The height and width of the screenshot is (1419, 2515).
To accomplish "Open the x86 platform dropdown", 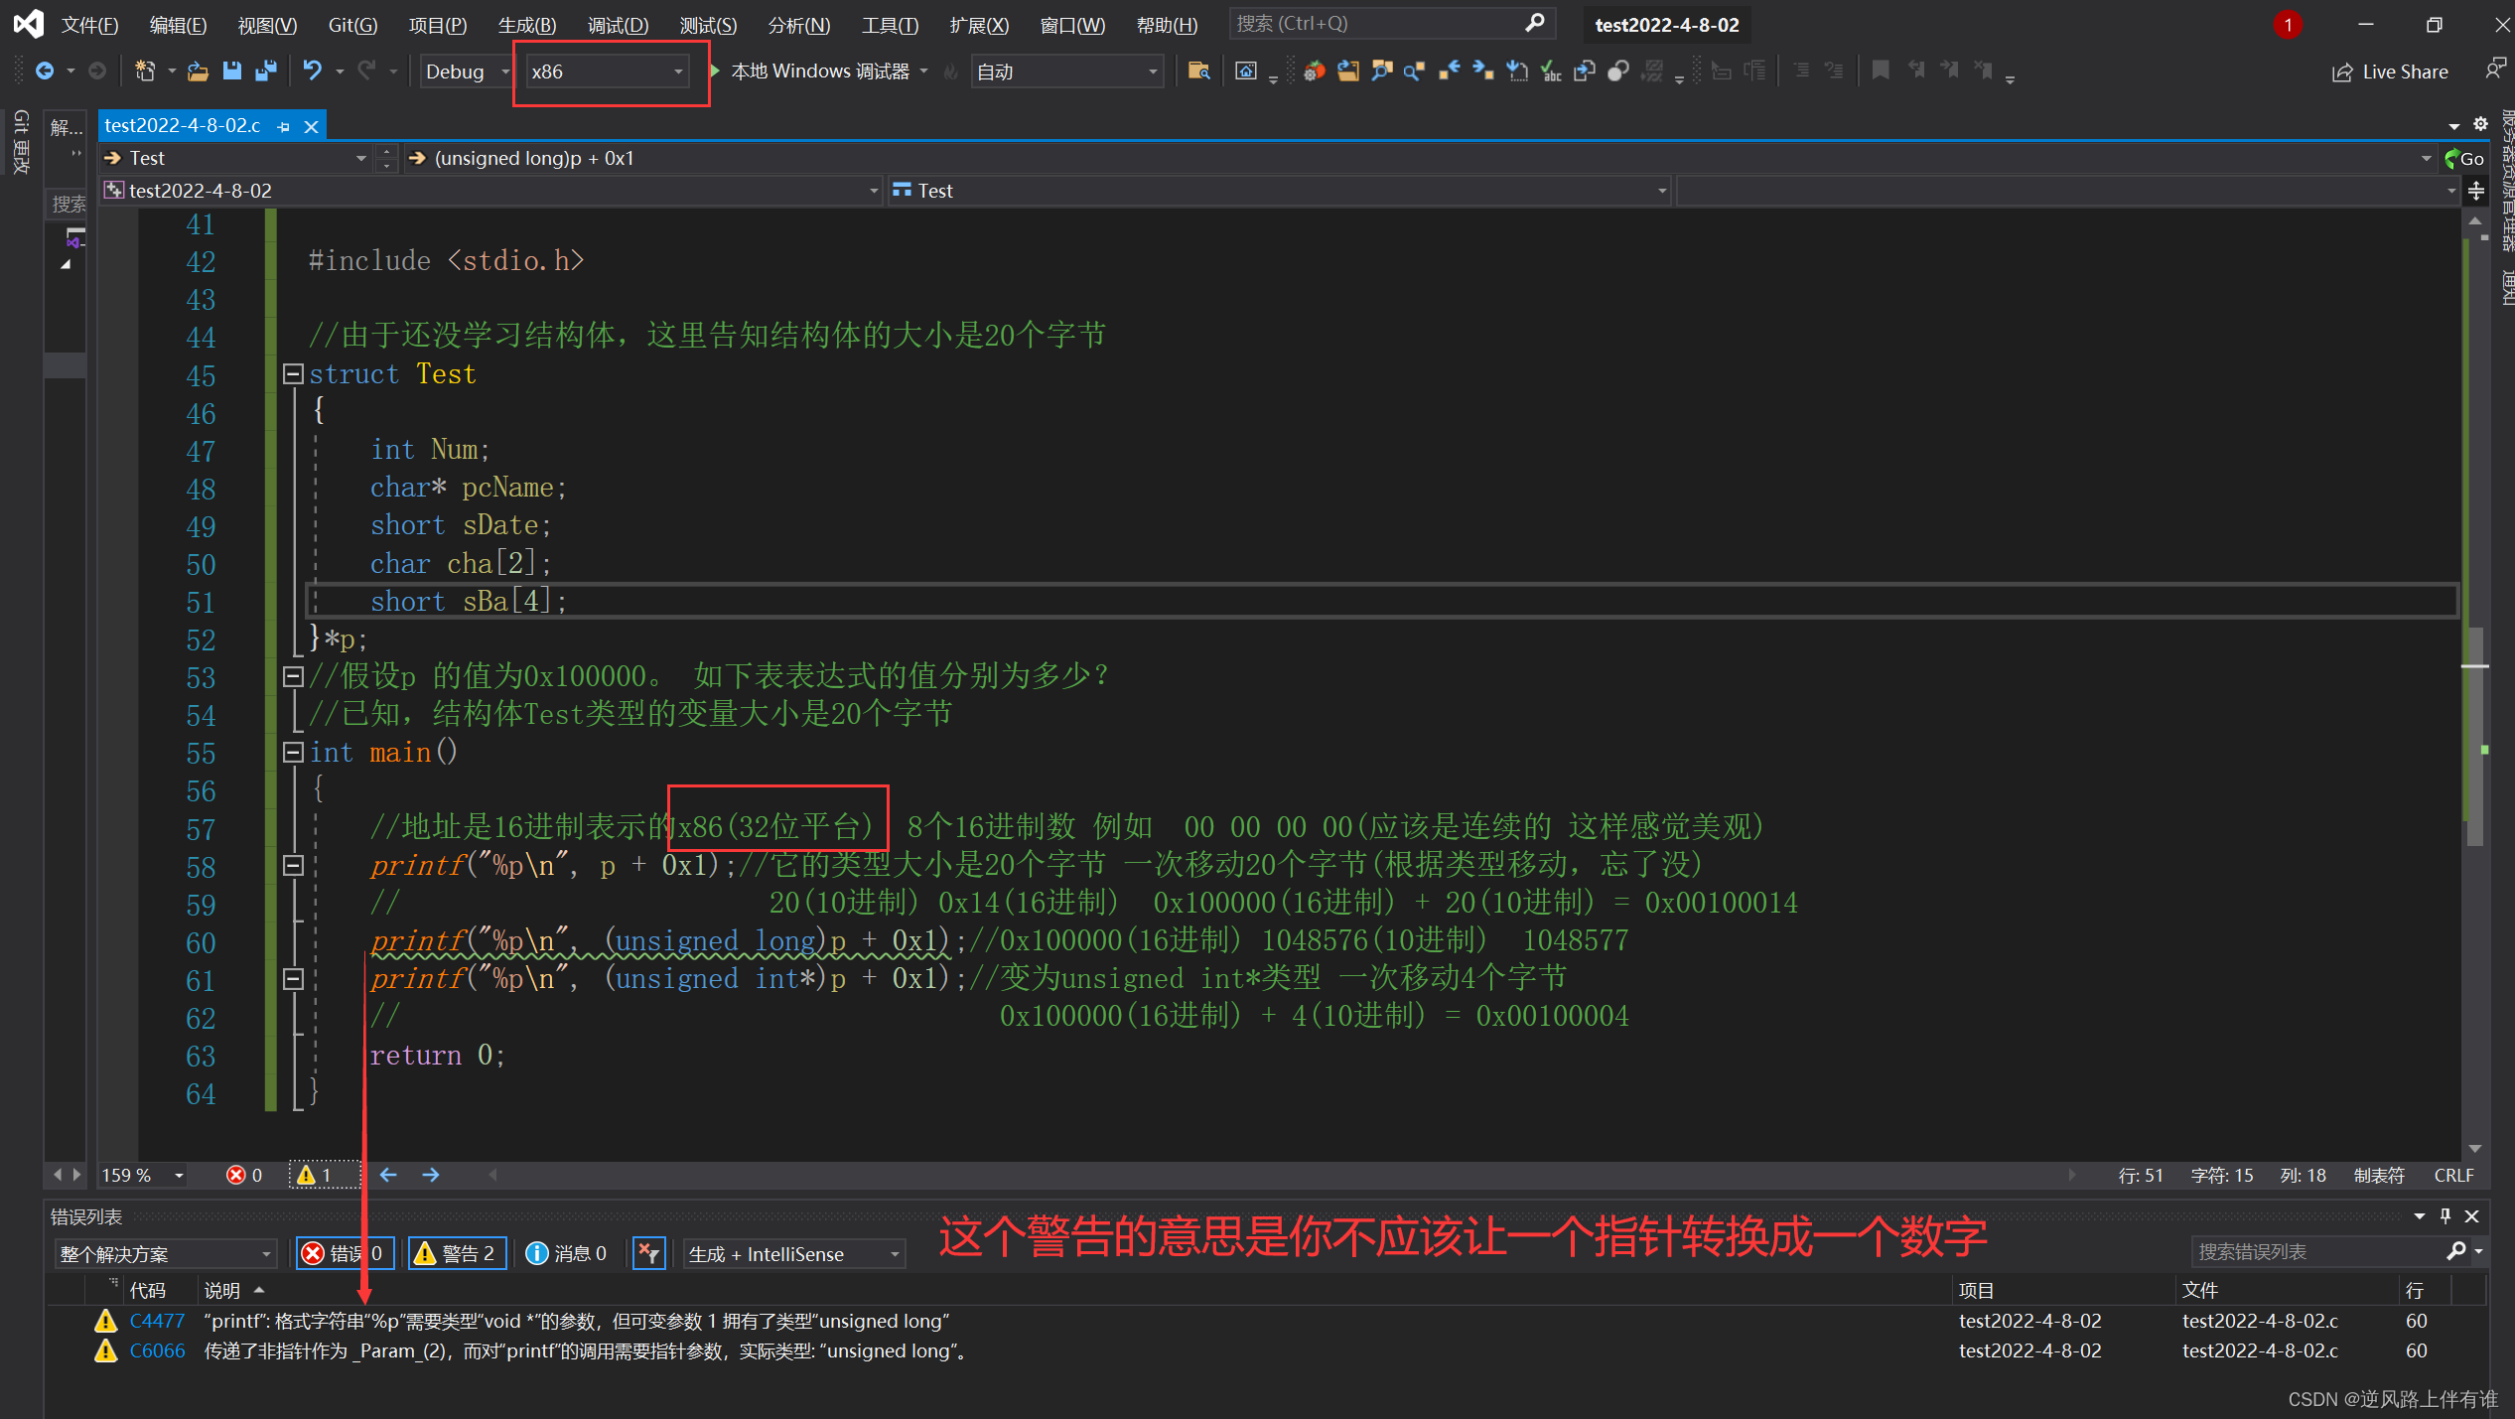I will pos(607,71).
